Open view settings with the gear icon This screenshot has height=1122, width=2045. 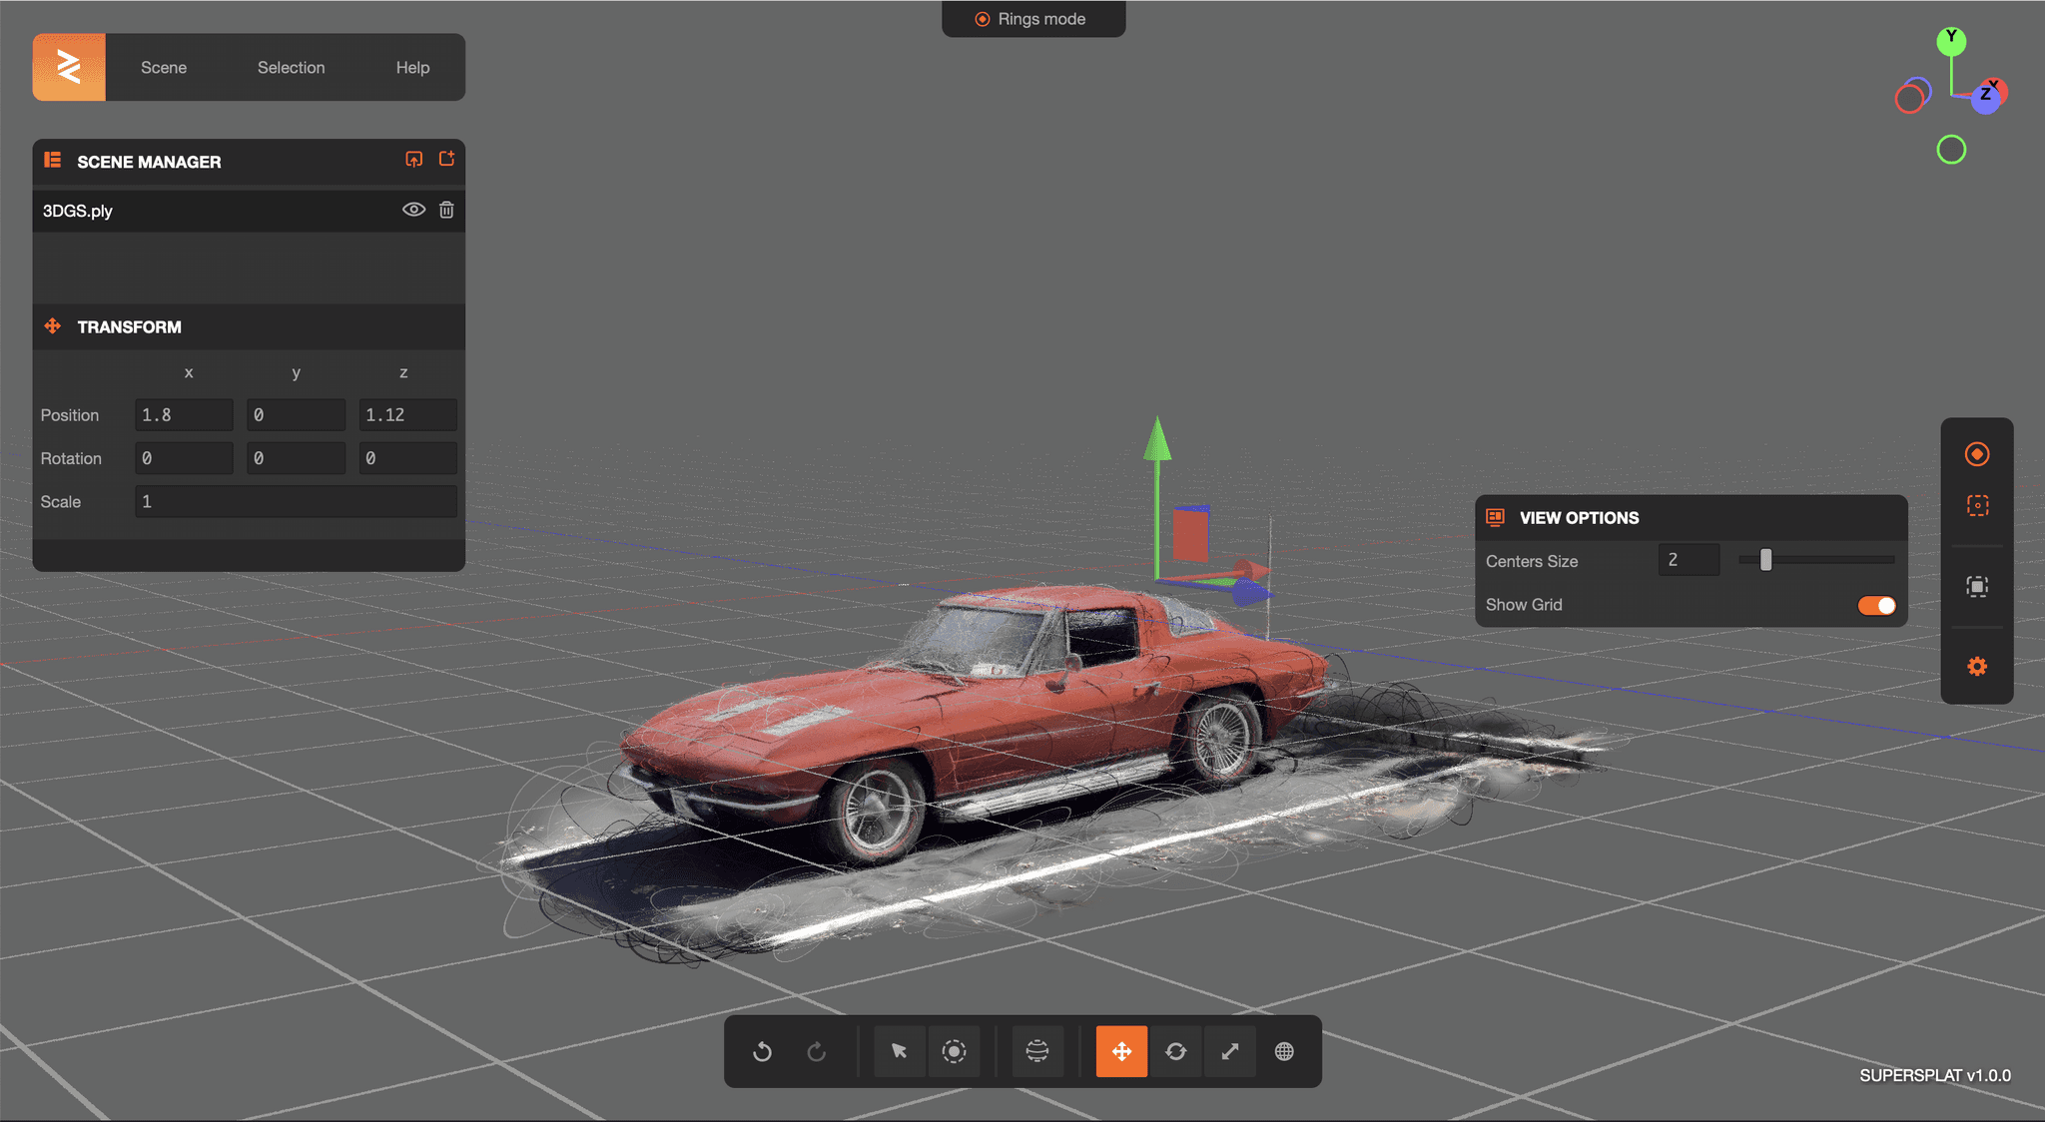click(x=1977, y=666)
